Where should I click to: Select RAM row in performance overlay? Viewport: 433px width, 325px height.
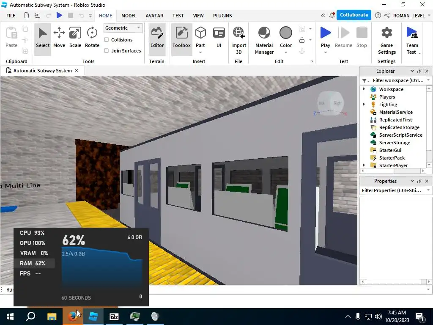[x=35, y=263]
